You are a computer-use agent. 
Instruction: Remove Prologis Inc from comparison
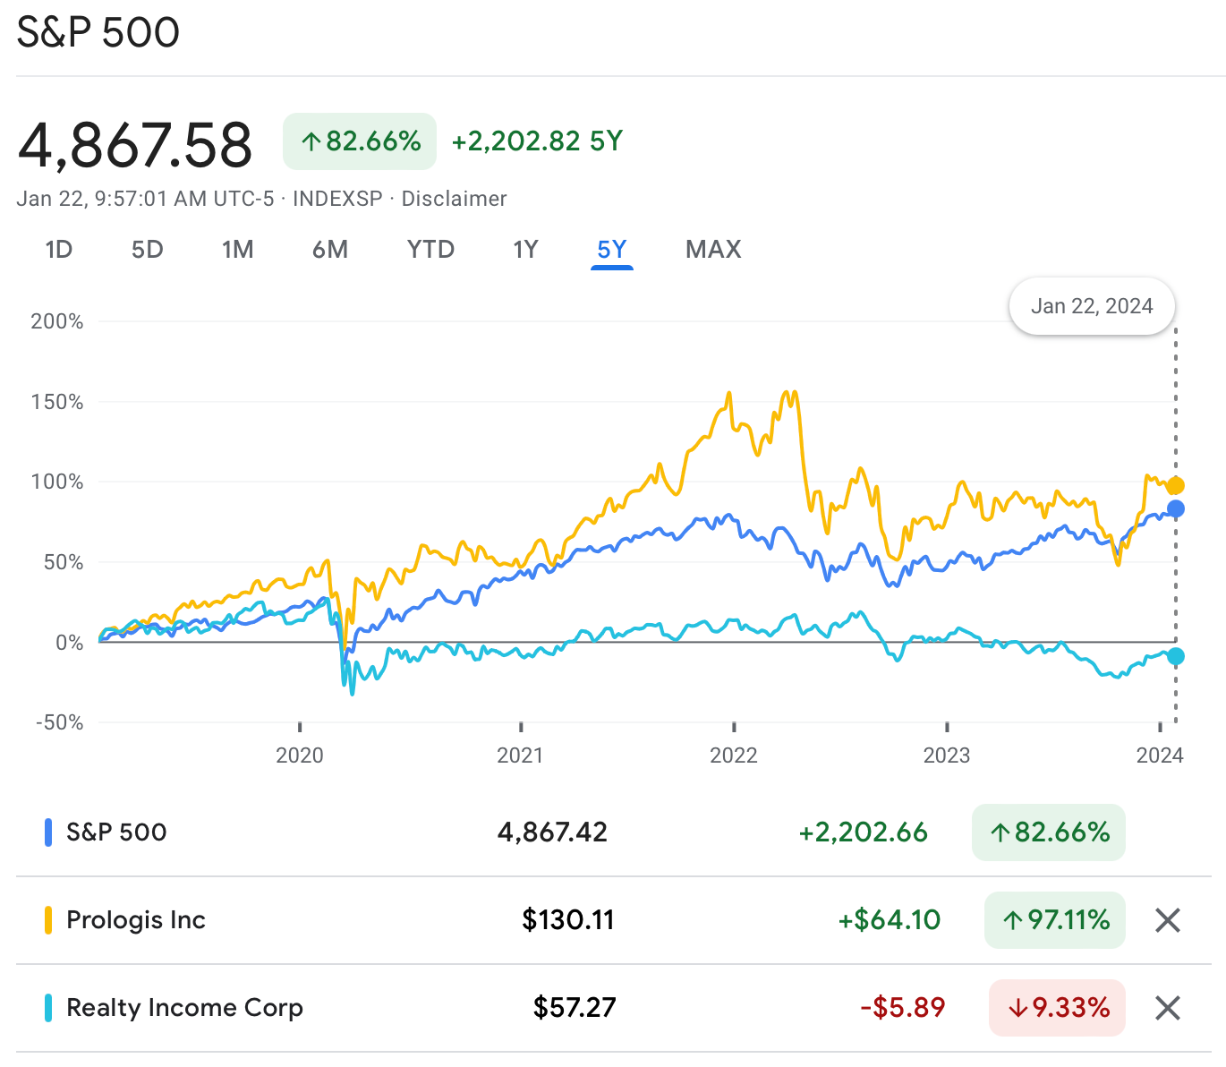click(x=1167, y=920)
